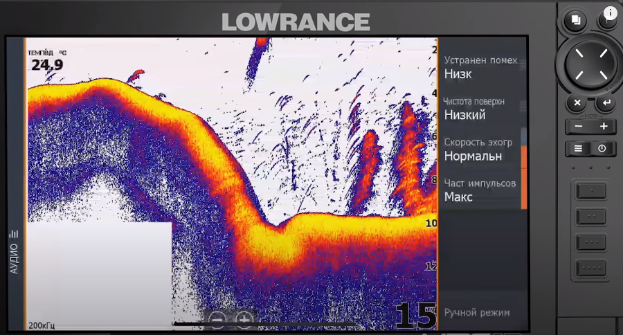Open the Чистота поверхн setting
The height and width of the screenshot is (335, 623).
click(x=481, y=109)
